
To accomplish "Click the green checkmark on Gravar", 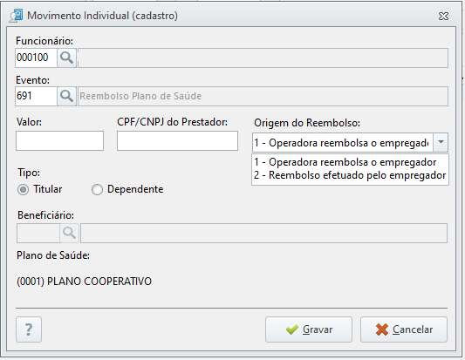I will pos(292,329).
